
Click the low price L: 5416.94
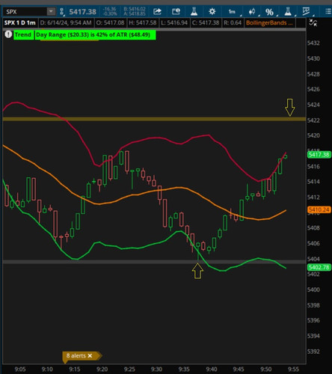click(174, 23)
